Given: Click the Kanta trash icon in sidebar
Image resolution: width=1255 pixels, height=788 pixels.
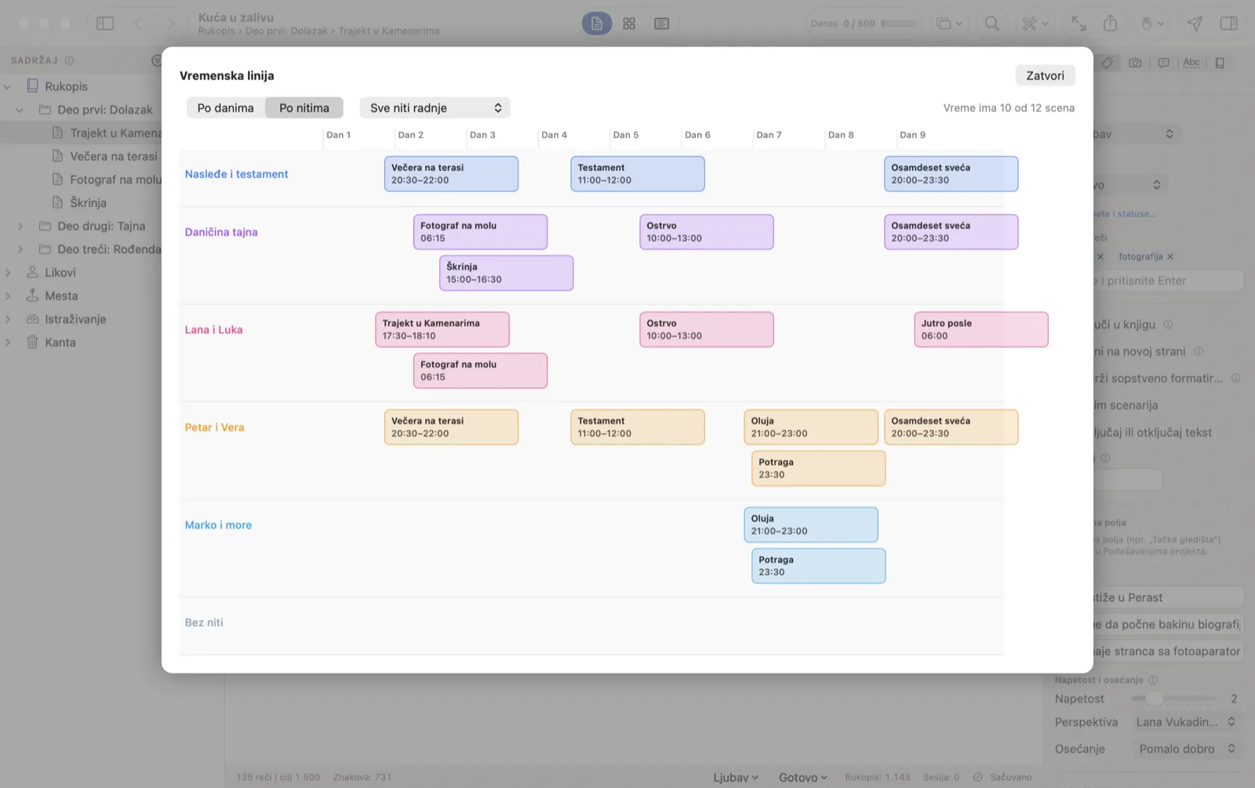Looking at the screenshot, I should (x=32, y=342).
